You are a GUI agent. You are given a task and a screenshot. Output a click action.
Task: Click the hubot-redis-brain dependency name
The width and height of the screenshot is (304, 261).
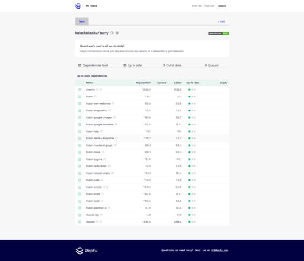[x=96, y=166]
